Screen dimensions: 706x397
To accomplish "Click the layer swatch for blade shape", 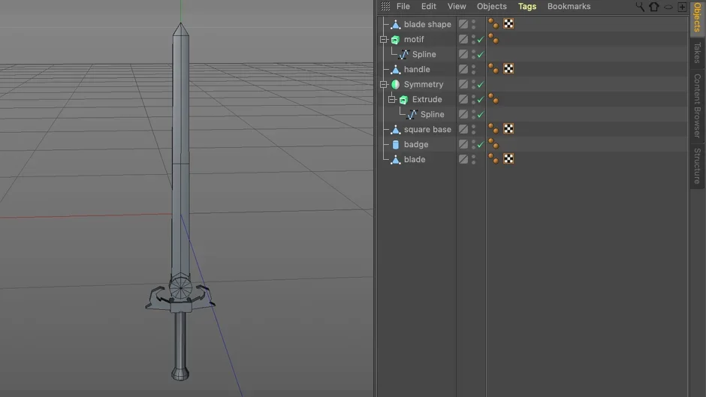I will click(463, 24).
